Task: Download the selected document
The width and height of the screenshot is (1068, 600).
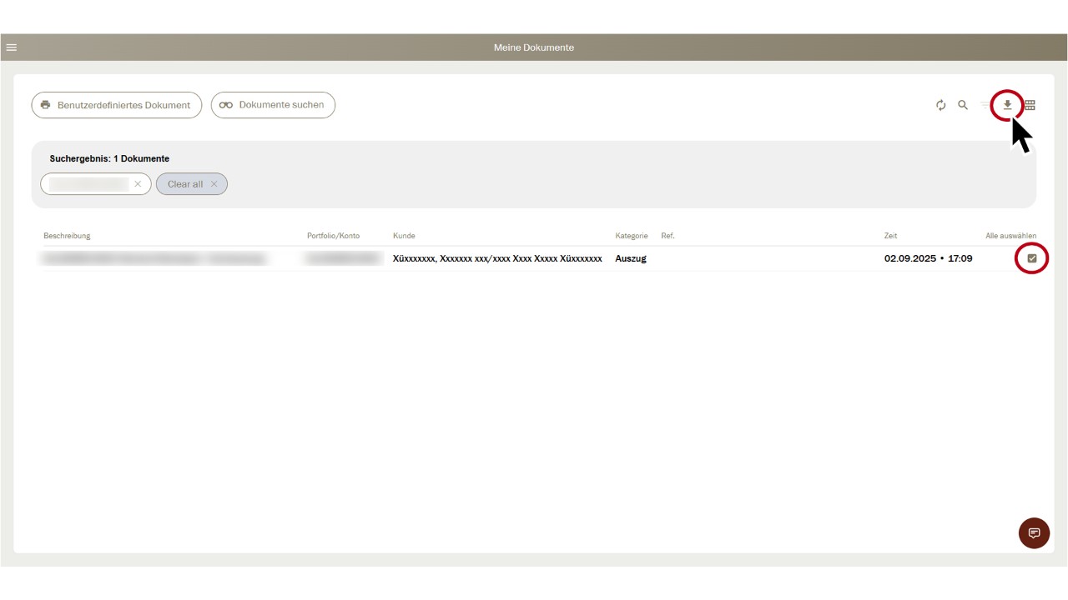Action: (1007, 105)
